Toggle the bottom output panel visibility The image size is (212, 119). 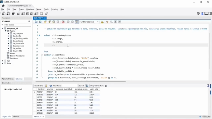point(206,13)
